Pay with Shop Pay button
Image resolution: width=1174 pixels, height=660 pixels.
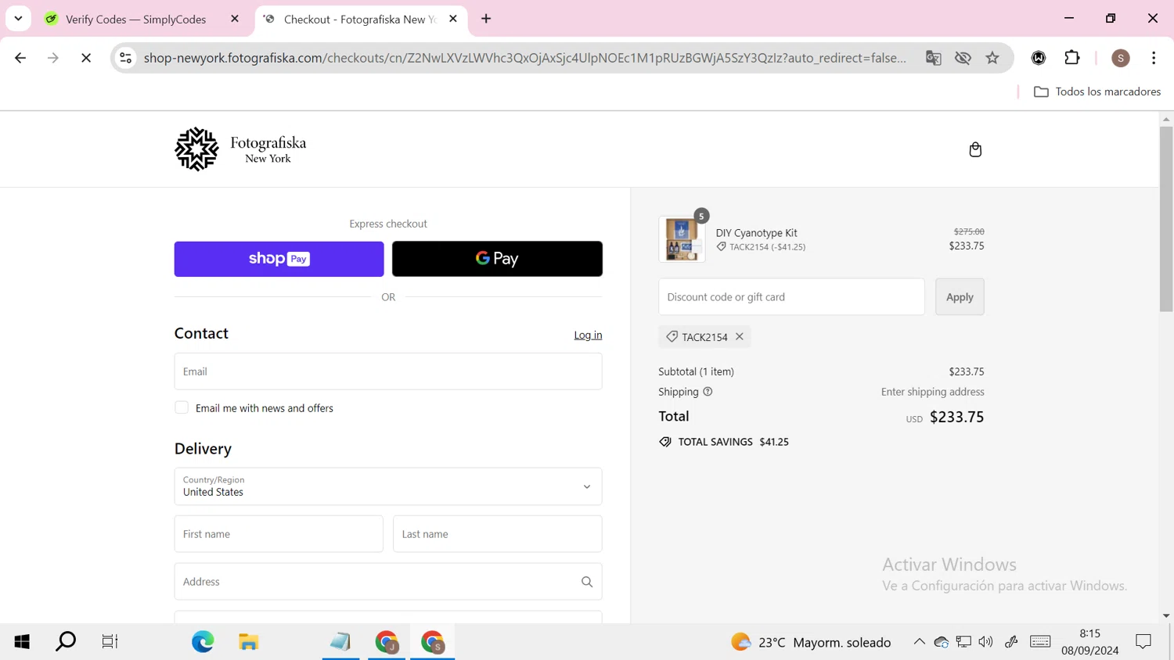(279, 259)
